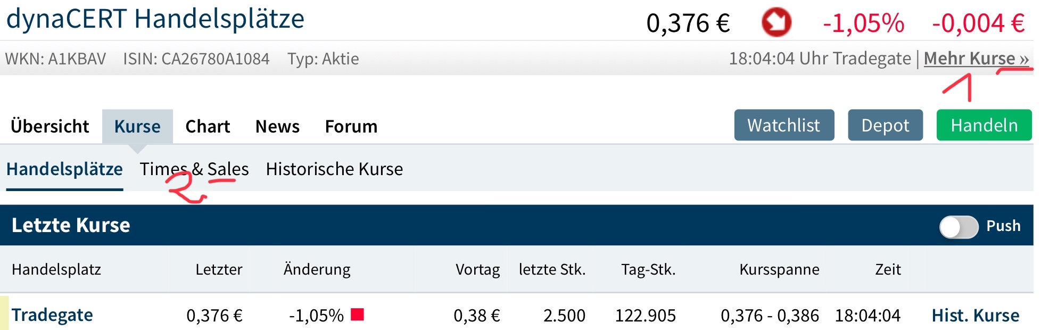1041x330 pixels.
Task: Open the Historische Kurse sub-tab
Action: pyautogui.click(x=334, y=169)
